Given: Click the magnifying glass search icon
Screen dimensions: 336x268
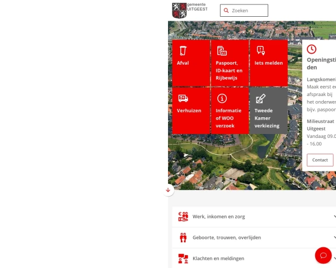Looking at the screenshot, I should [226, 11].
